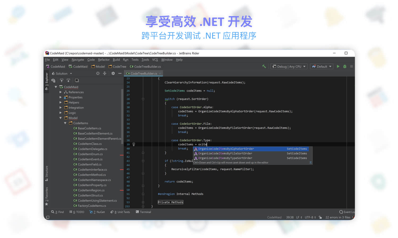Open the NuGet tool window
Image resolution: width=398 pixels, height=238 pixels.
pyautogui.click(x=97, y=212)
